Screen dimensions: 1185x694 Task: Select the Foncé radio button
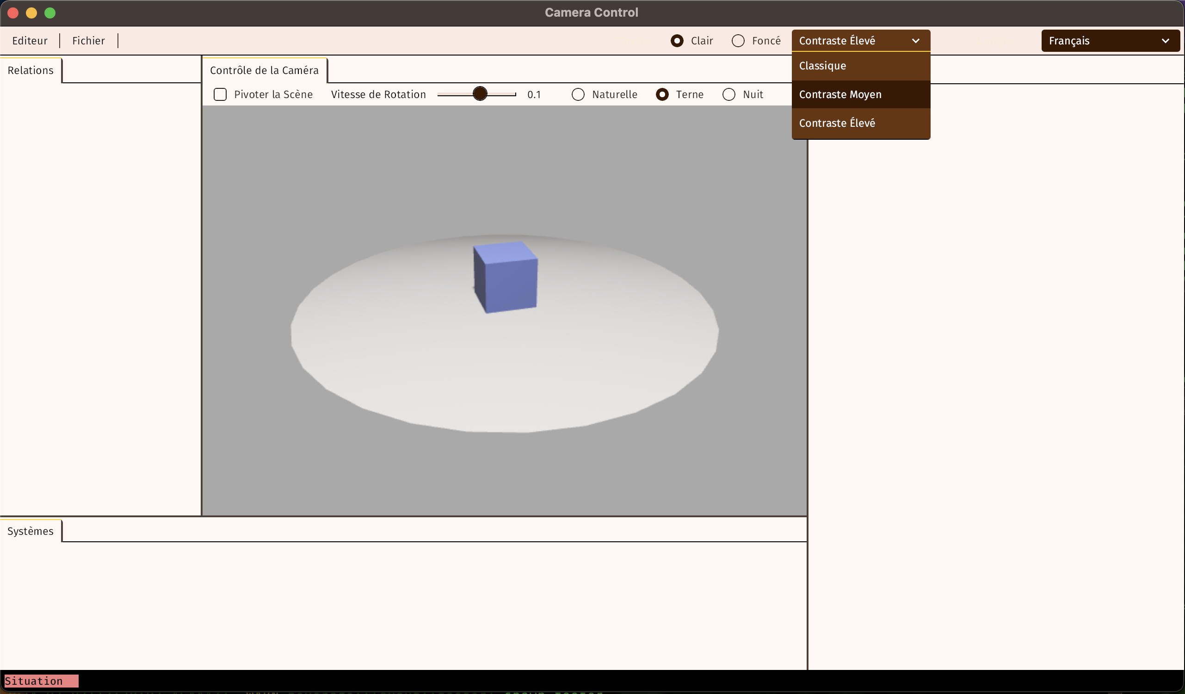coord(738,41)
